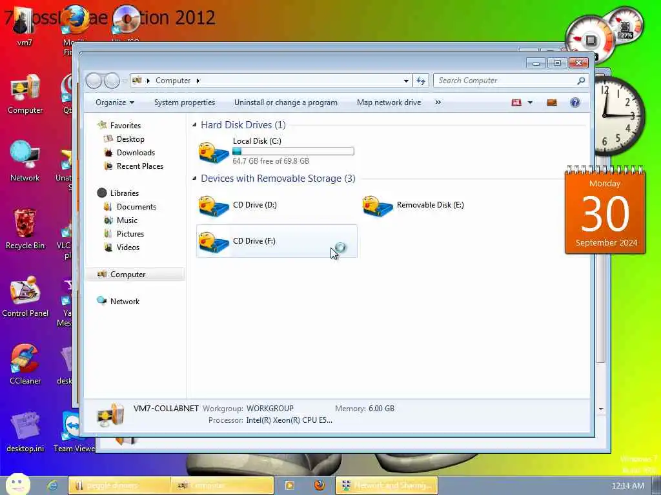Switch to the Computer taskbar window
661x495 pixels.
(223, 485)
